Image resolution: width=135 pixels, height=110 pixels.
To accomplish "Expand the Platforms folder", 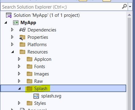I will pyautogui.click(x=12, y=44).
